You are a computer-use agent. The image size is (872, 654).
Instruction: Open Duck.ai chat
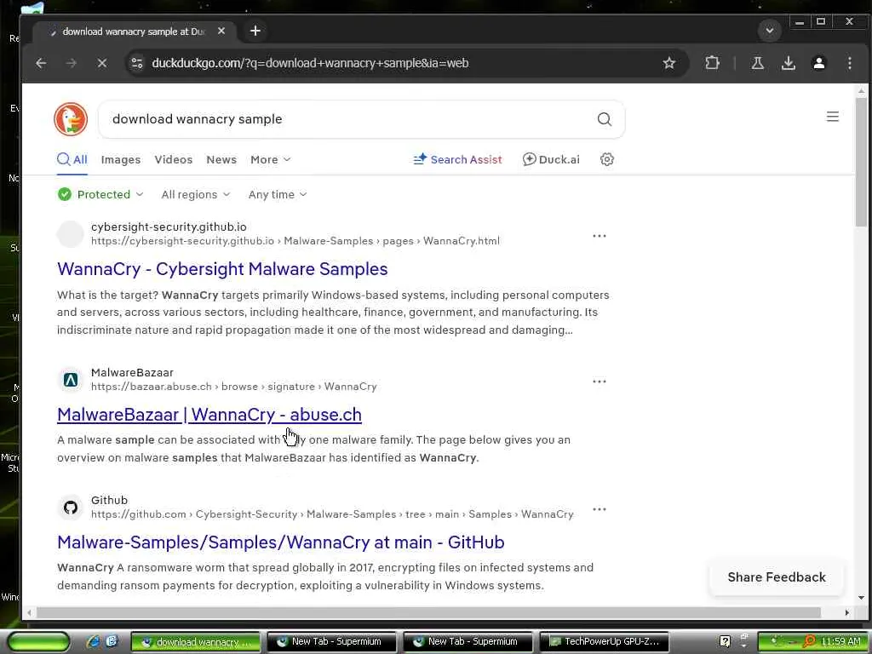551,159
